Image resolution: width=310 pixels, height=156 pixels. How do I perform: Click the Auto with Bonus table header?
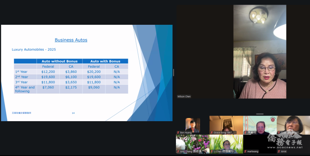[x=105, y=61]
